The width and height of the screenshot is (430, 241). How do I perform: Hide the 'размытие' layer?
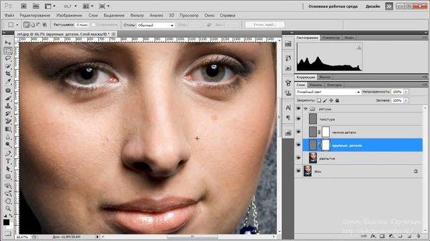(298, 158)
